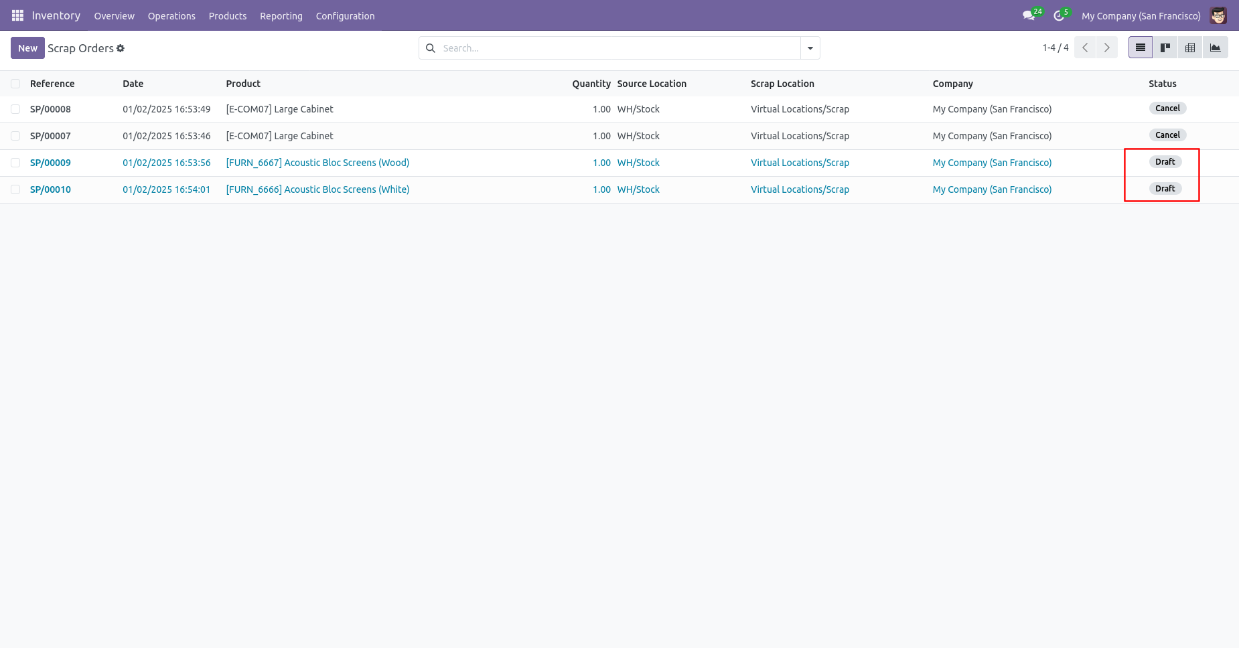The image size is (1239, 648).
Task: Open the Reporting menu
Action: [281, 16]
